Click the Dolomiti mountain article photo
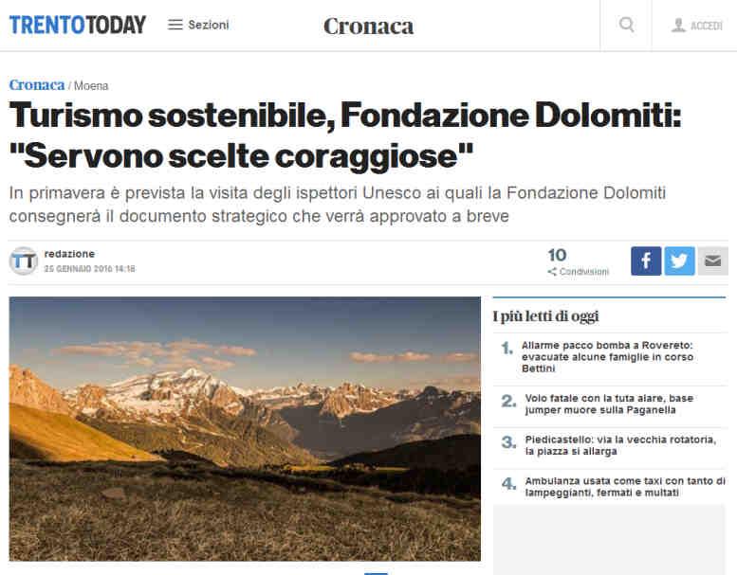737x575 pixels. click(245, 428)
